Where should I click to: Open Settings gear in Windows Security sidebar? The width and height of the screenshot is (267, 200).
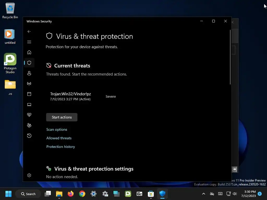(29, 175)
